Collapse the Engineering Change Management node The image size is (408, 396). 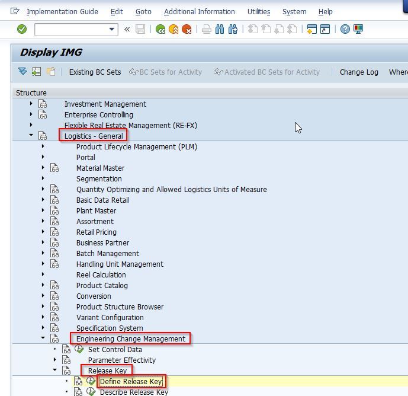[43, 338]
